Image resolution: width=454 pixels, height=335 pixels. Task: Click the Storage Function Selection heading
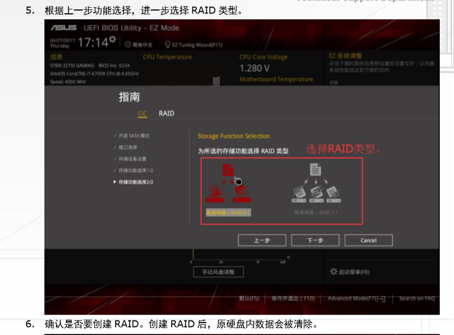234,136
